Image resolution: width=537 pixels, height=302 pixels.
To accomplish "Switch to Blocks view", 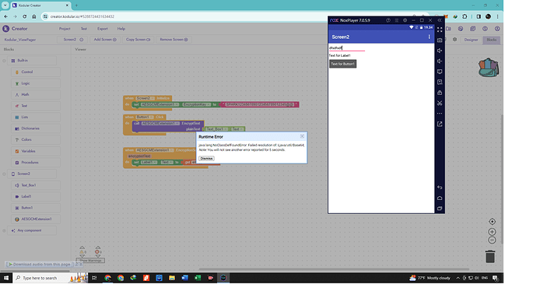I will tap(491, 40).
